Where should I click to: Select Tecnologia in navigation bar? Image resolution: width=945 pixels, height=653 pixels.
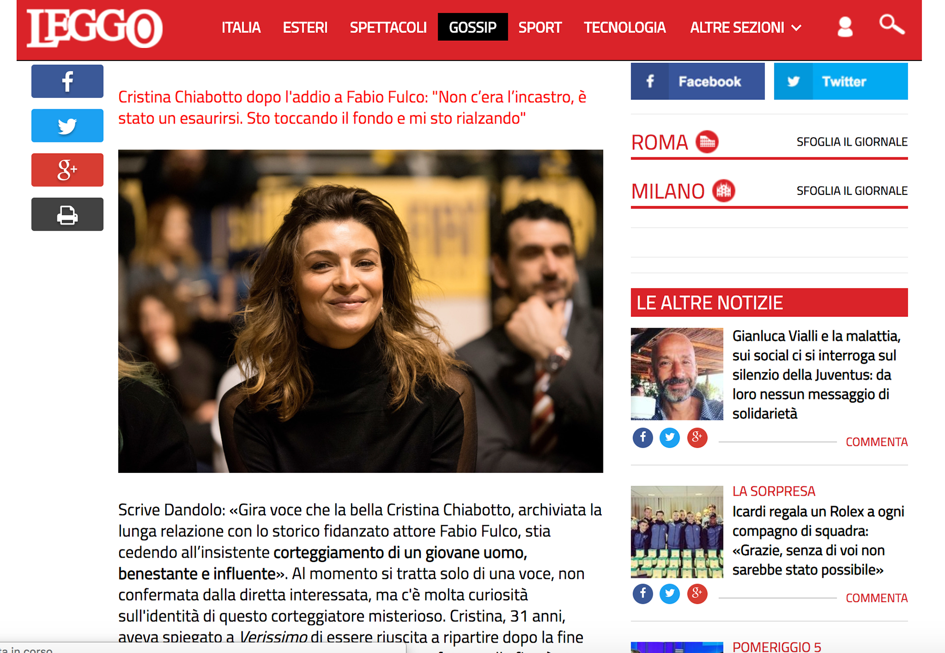pos(625,28)
